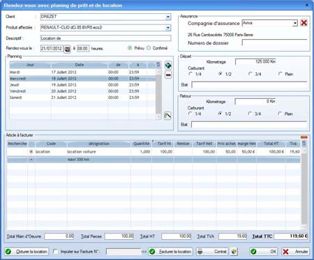Image resolution: width=314 pixels, height=260 pixels.
Task: Click the Recherche column header
Action: click(x=17, y=144)
